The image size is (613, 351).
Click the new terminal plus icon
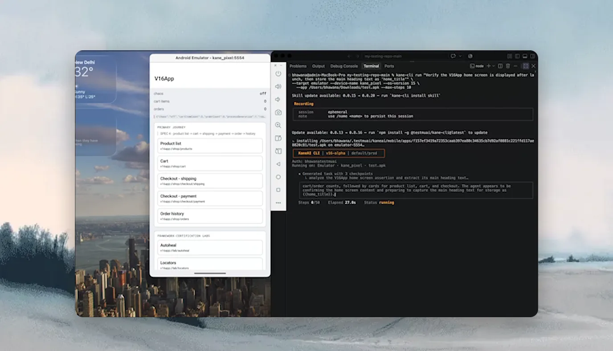click(x=488, y=66)
